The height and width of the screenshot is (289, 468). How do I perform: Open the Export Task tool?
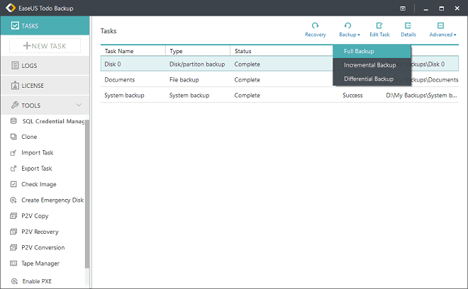(x=37, y=169)
